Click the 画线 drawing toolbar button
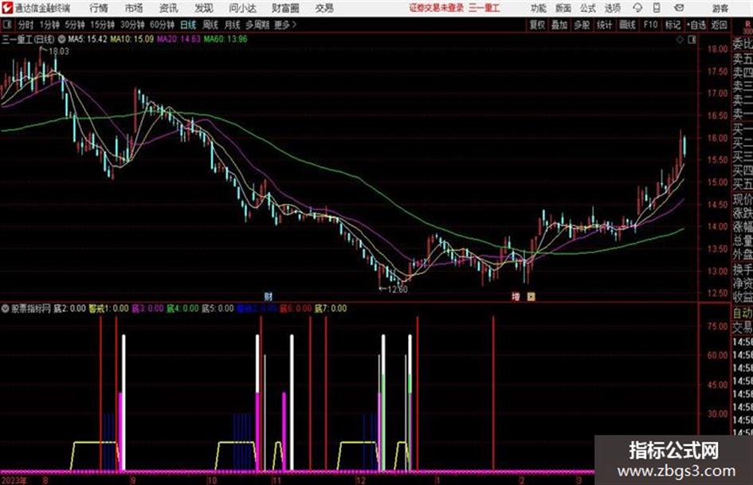Viewport: 753px width, 485px height. tap(627, 25)
